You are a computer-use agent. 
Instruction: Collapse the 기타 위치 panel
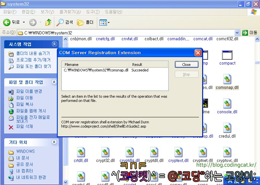[x=54, y=142]
